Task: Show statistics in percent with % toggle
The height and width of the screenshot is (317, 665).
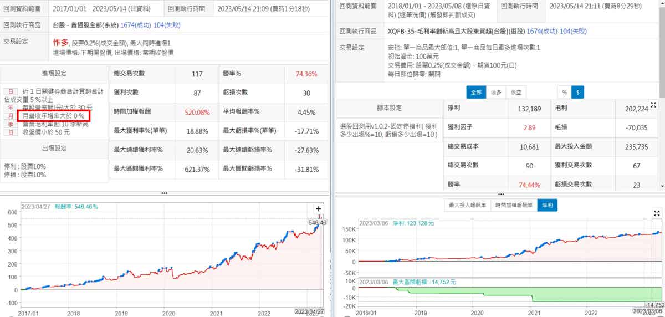Action: [564, 92]
